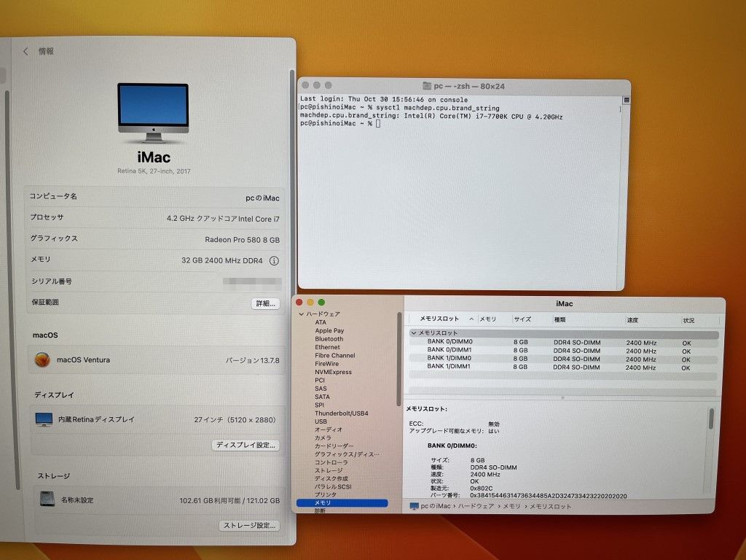Click the Terminal command prompt cursor
The height and width of the screenshot is (560, 746).
(x=378, y=124)
